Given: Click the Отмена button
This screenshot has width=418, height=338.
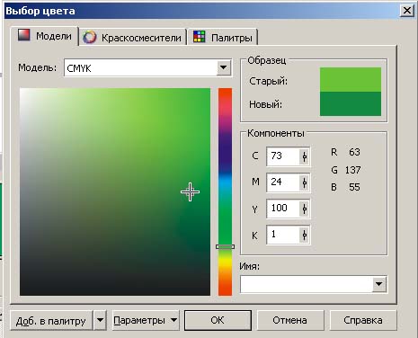Looking at the screenshot, I should pos(290,320).
